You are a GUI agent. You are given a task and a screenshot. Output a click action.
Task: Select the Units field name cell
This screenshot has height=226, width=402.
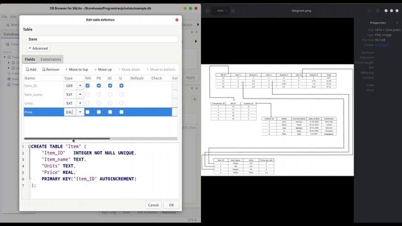43,103
